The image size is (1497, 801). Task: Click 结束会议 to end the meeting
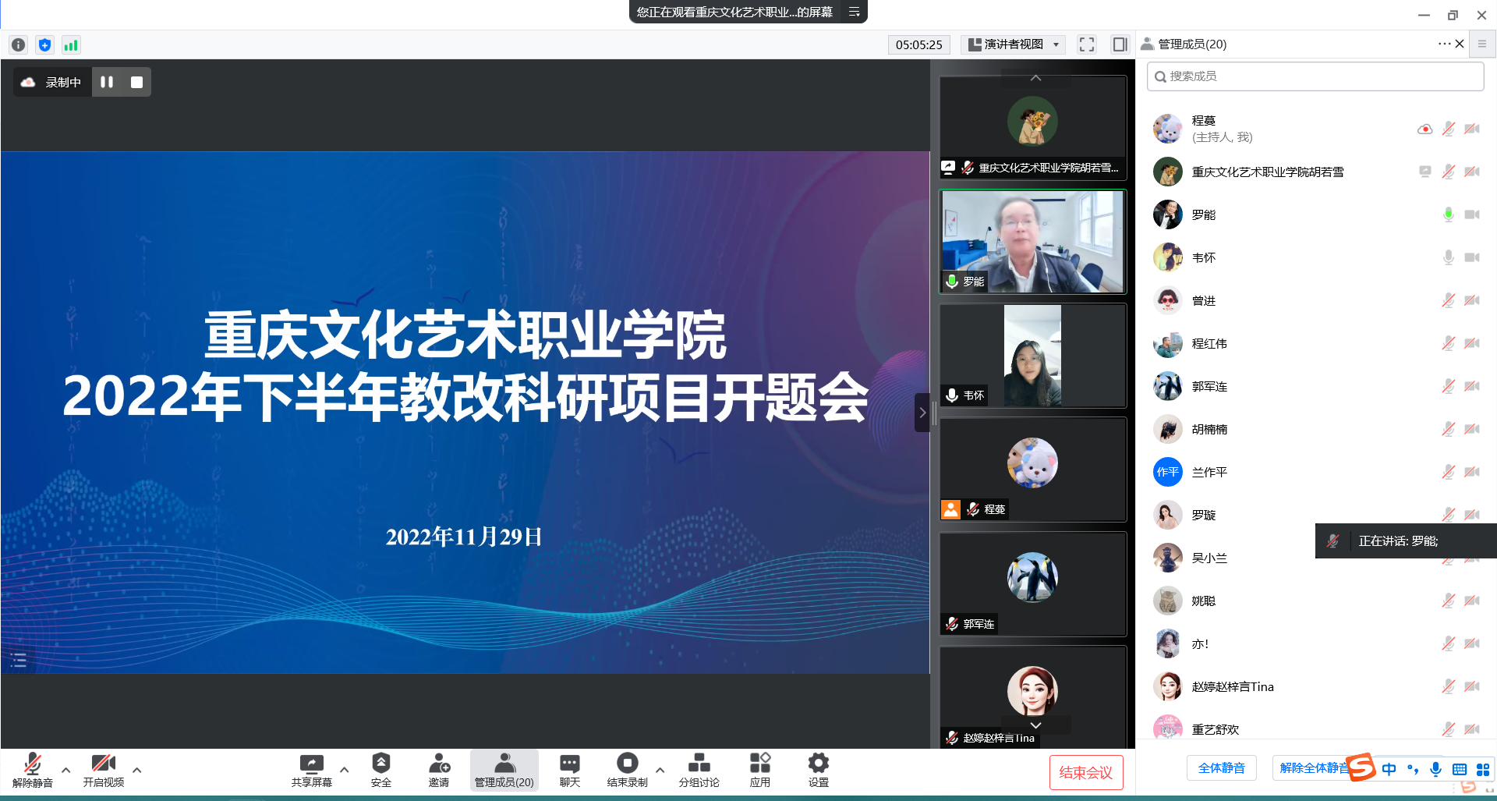1086,773
